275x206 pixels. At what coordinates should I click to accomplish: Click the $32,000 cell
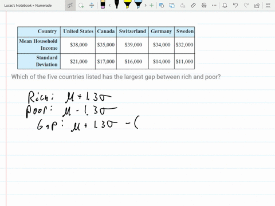click(x=184, y=45)
